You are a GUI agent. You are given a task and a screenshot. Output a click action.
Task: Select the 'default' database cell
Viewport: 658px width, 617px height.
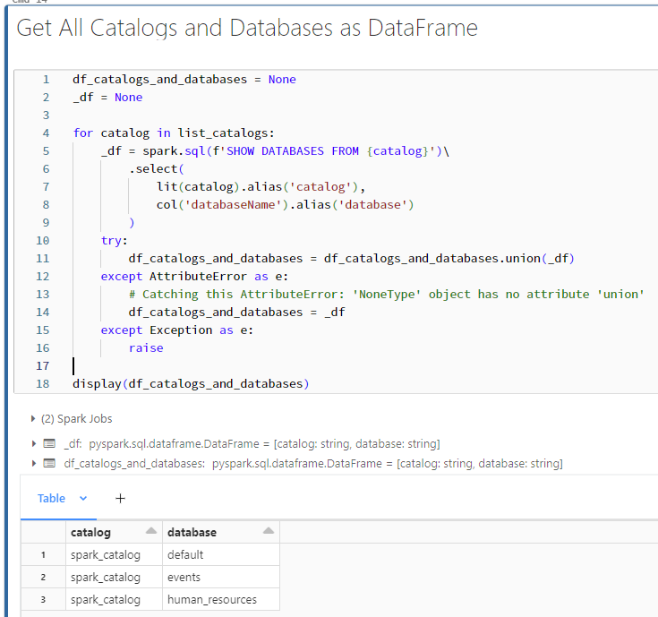[x=185, y=554]
